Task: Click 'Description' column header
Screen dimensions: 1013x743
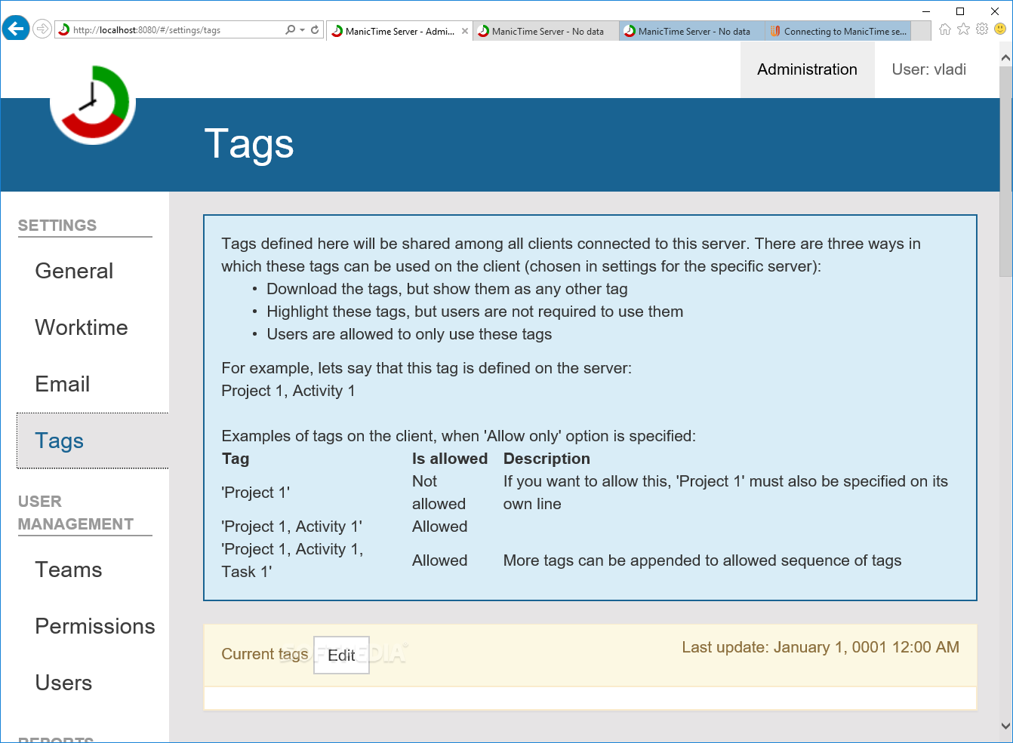Action: tap(547, 459)
